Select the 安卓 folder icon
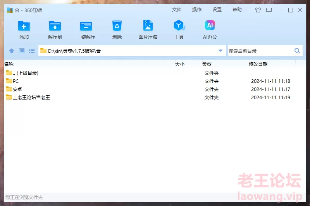Screen dimensions: 310x206 click(9, 89)
